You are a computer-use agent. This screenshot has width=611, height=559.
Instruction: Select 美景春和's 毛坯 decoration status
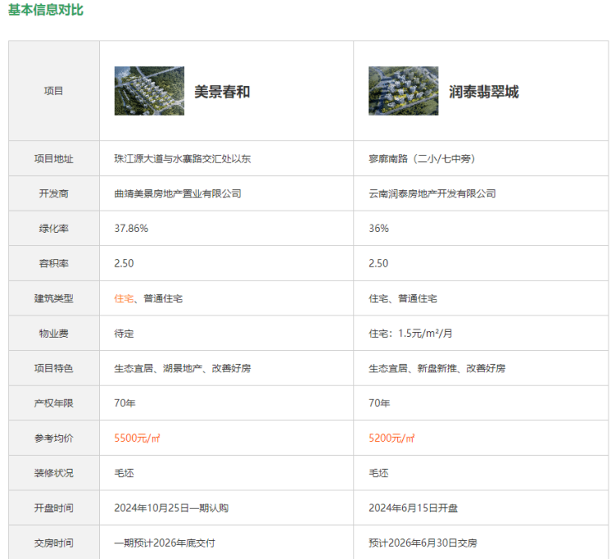pos(124,473)
